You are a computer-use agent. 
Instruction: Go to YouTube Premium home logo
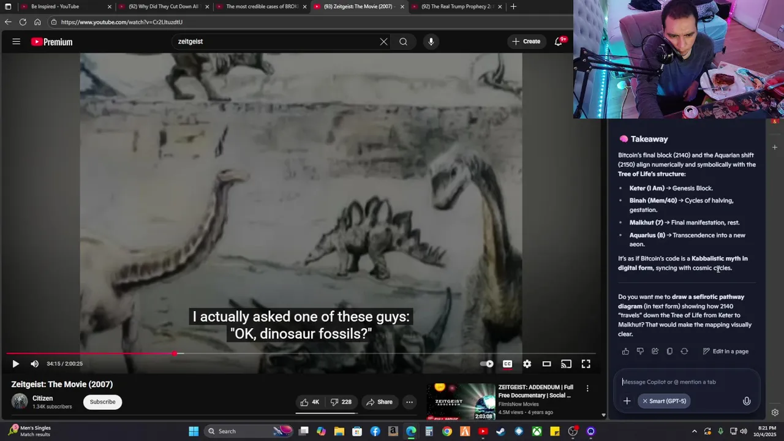pyautogui.click(x=52, y=42)
